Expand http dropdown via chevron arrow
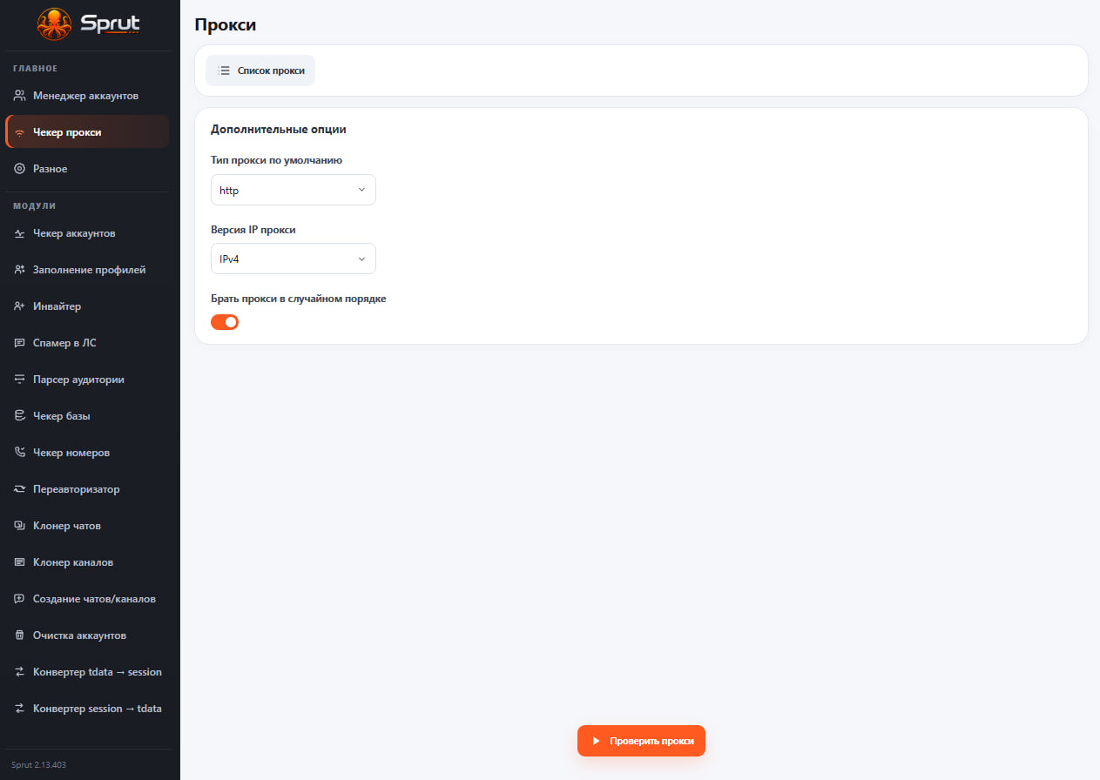The width and height of the screenshot is (1100, 780). coord(361,190)
